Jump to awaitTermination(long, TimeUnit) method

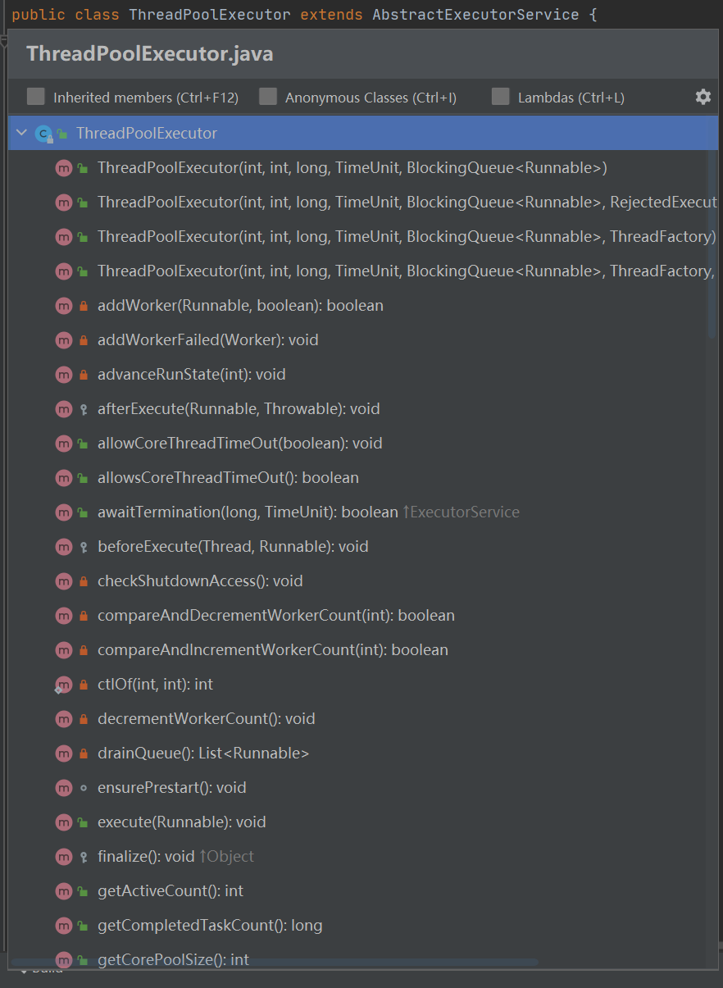[x=248, y=512]
